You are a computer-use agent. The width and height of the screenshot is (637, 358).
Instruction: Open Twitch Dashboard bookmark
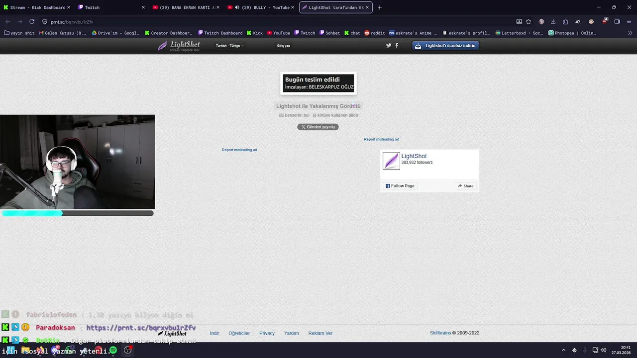pyautogui.click(x=220, y=33)
